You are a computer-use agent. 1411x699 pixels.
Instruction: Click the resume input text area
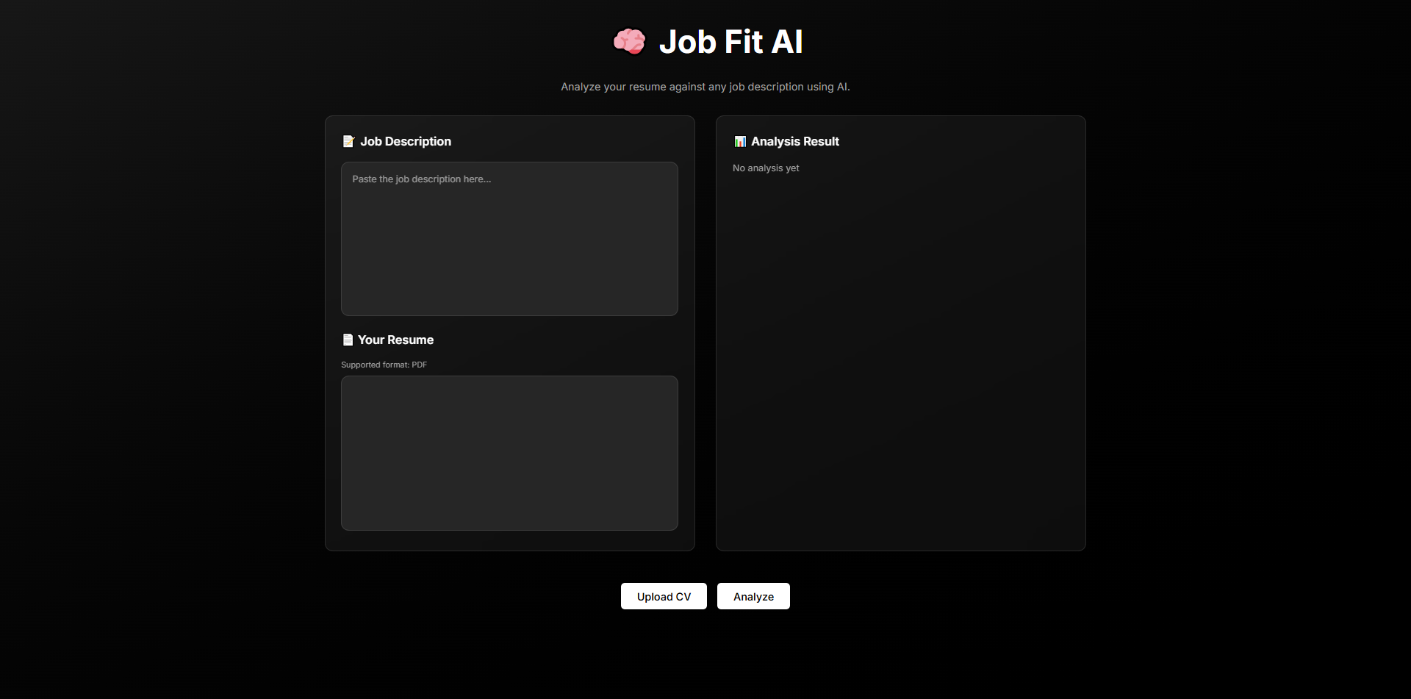pyautogui.click(x=509, y=453)
